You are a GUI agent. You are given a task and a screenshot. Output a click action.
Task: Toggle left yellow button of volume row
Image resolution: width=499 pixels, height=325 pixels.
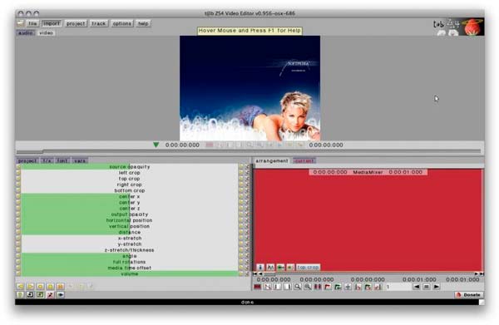click(x=18, y=273)
